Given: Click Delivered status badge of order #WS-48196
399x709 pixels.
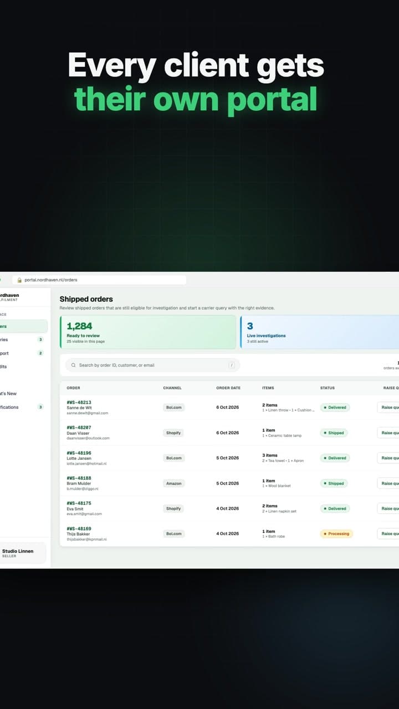Looking at the screenshot, I should (335, 458).
